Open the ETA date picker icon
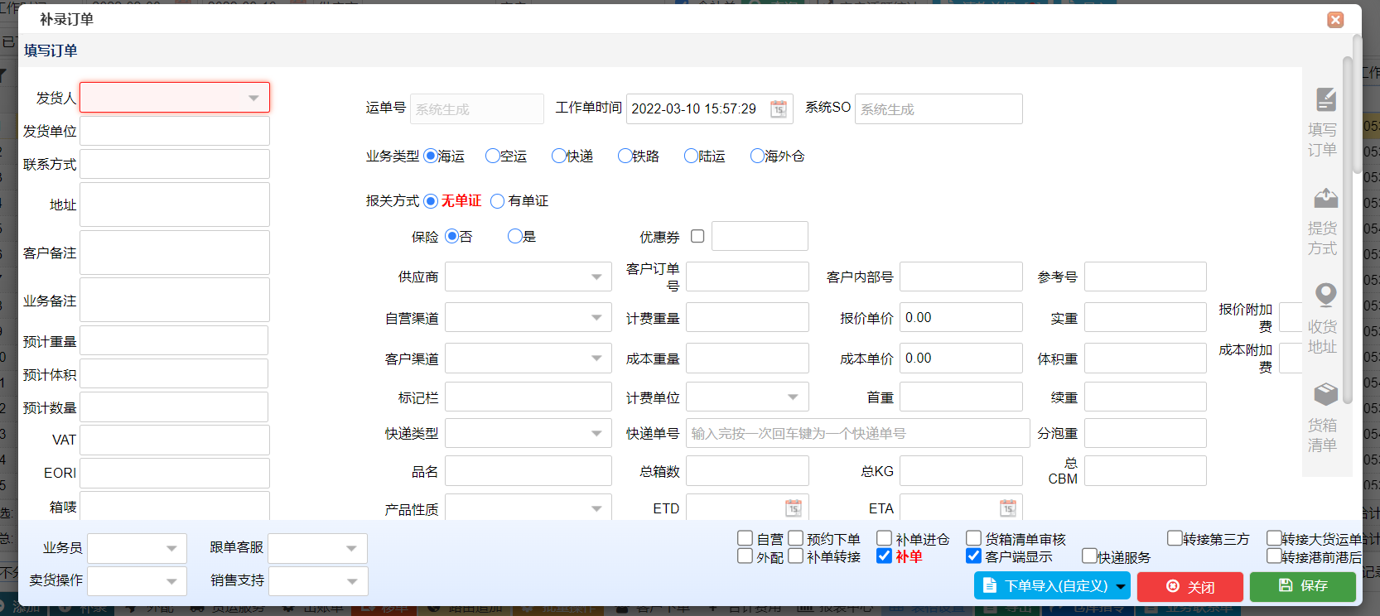 1007,508
